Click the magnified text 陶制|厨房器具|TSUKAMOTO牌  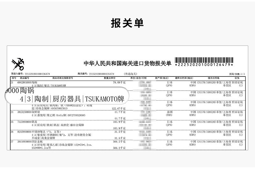pyautogui.click(x=79, y=99)
